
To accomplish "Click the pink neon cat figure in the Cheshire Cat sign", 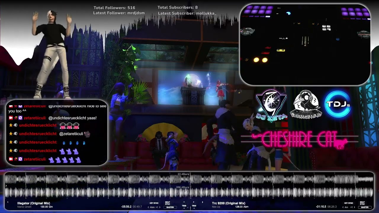I will tap(341, 143).
